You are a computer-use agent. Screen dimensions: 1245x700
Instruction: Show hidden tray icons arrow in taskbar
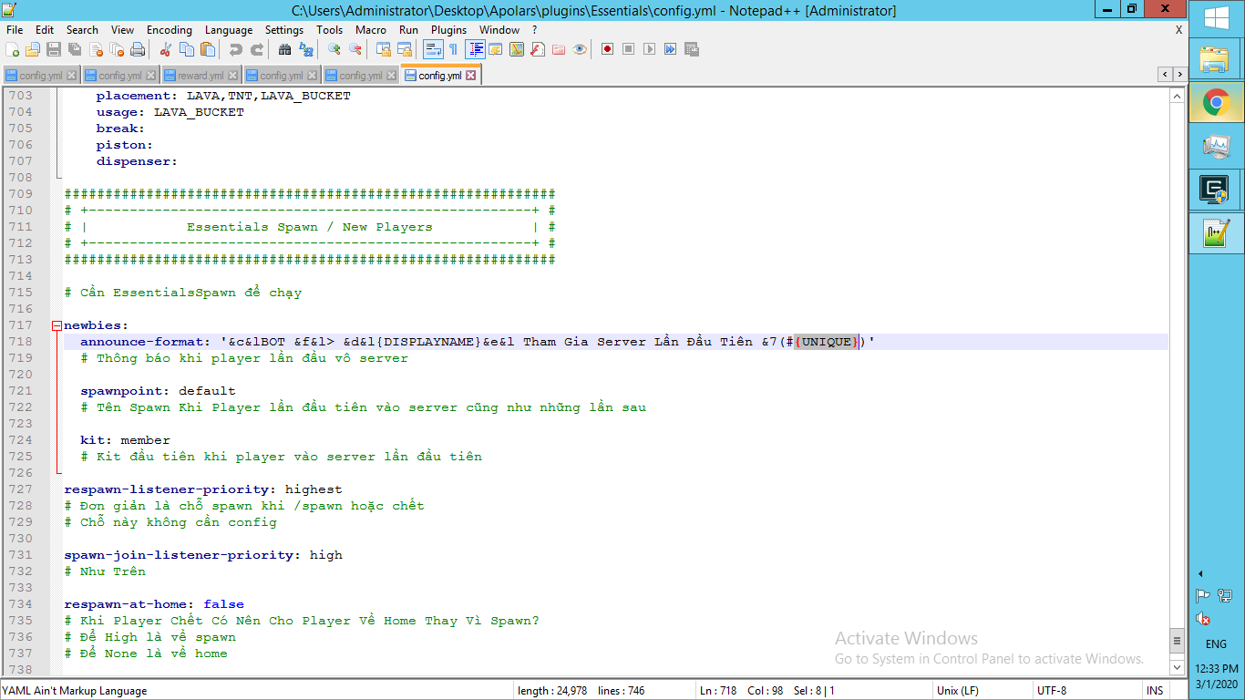(1200, 573)
